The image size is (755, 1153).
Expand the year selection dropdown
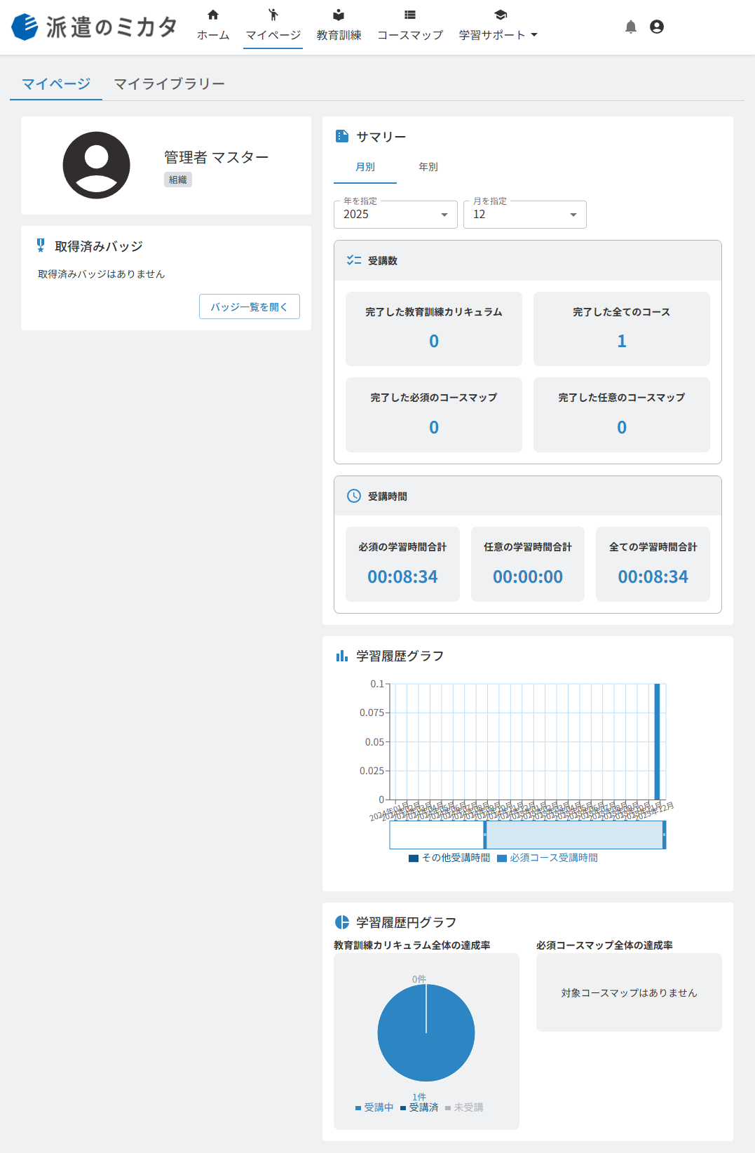click(395, 215)
